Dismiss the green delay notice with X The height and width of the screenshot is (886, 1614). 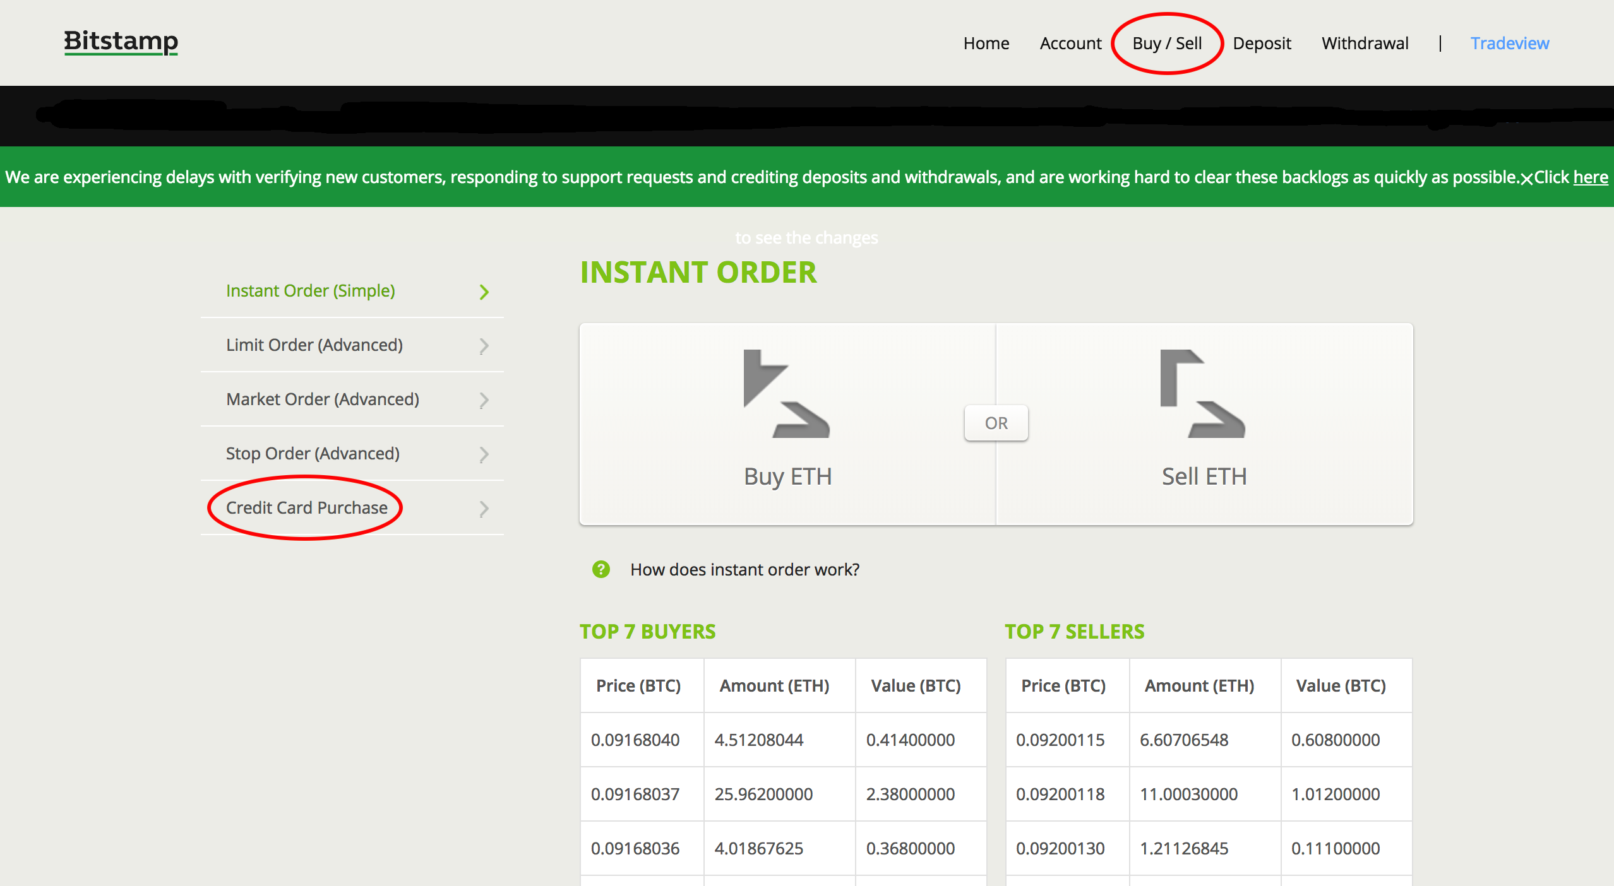click(1526, 179)
